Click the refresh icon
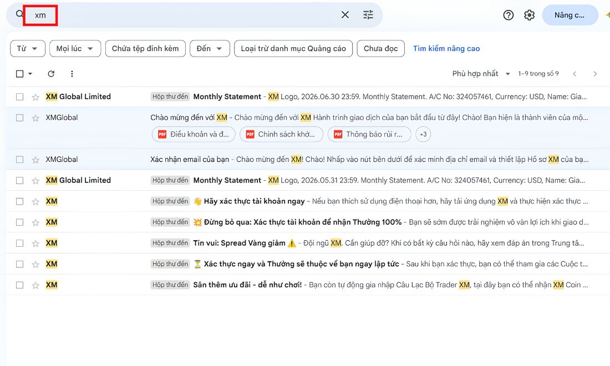Screen dimensions: 610x366 51,74
